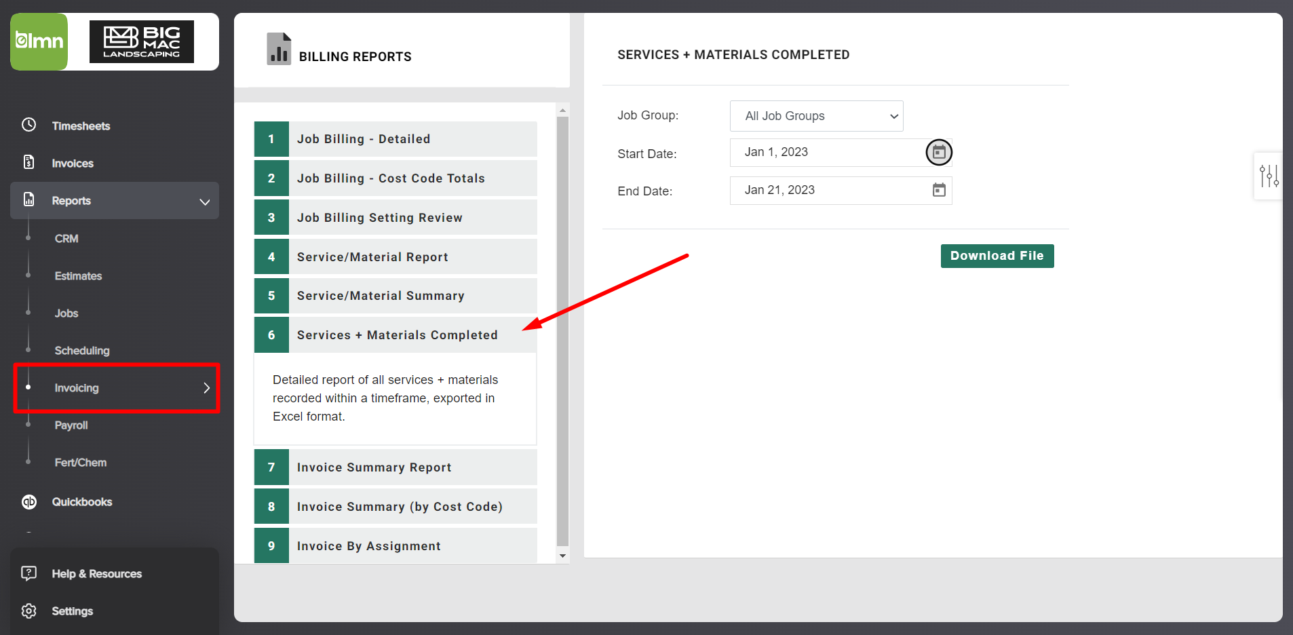Click the filters slider icon on right edge
This screenshot has height=635, width=1293.
point(1269,176)
